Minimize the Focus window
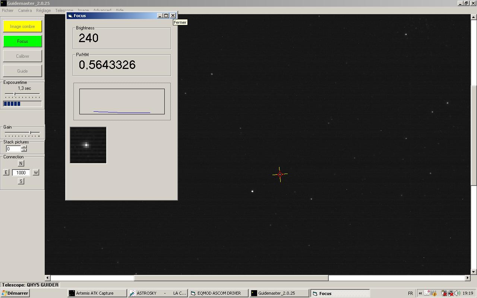477x298 pixels. coord(160,16)
